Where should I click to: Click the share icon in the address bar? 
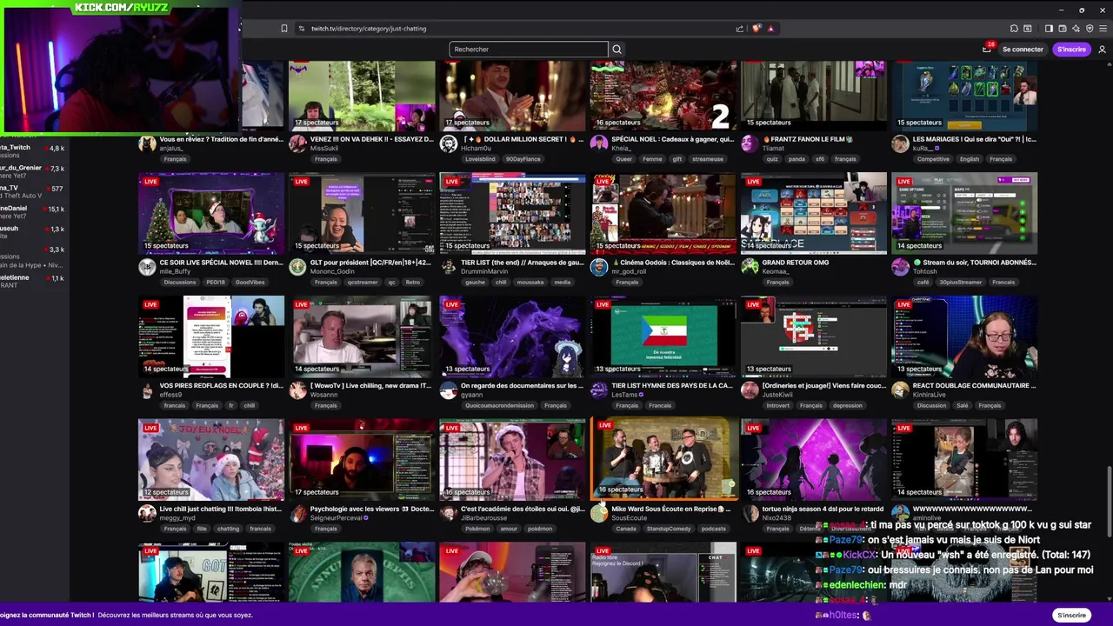(x=740, y=29)
